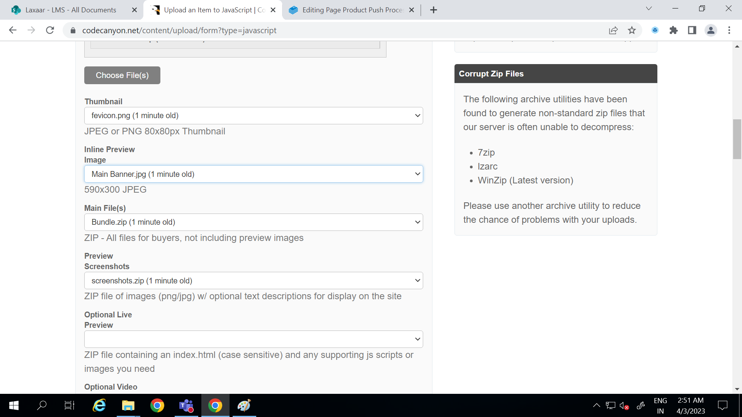Screen dimensions: 742x417
Task: Open the Chrome three-dot menu
Action: click(x=729, y=30)
